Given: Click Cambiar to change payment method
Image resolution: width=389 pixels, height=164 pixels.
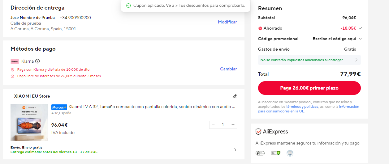Looking at the screenshot, I should [x=228, y=69].
